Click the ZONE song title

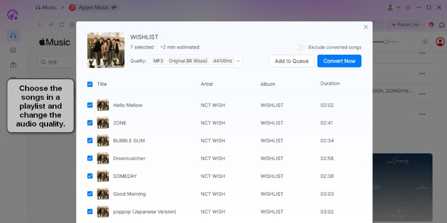pyautogui.click(x=120, y=123)
